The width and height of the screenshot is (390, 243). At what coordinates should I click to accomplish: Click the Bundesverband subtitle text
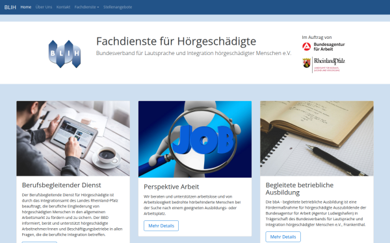194,53
